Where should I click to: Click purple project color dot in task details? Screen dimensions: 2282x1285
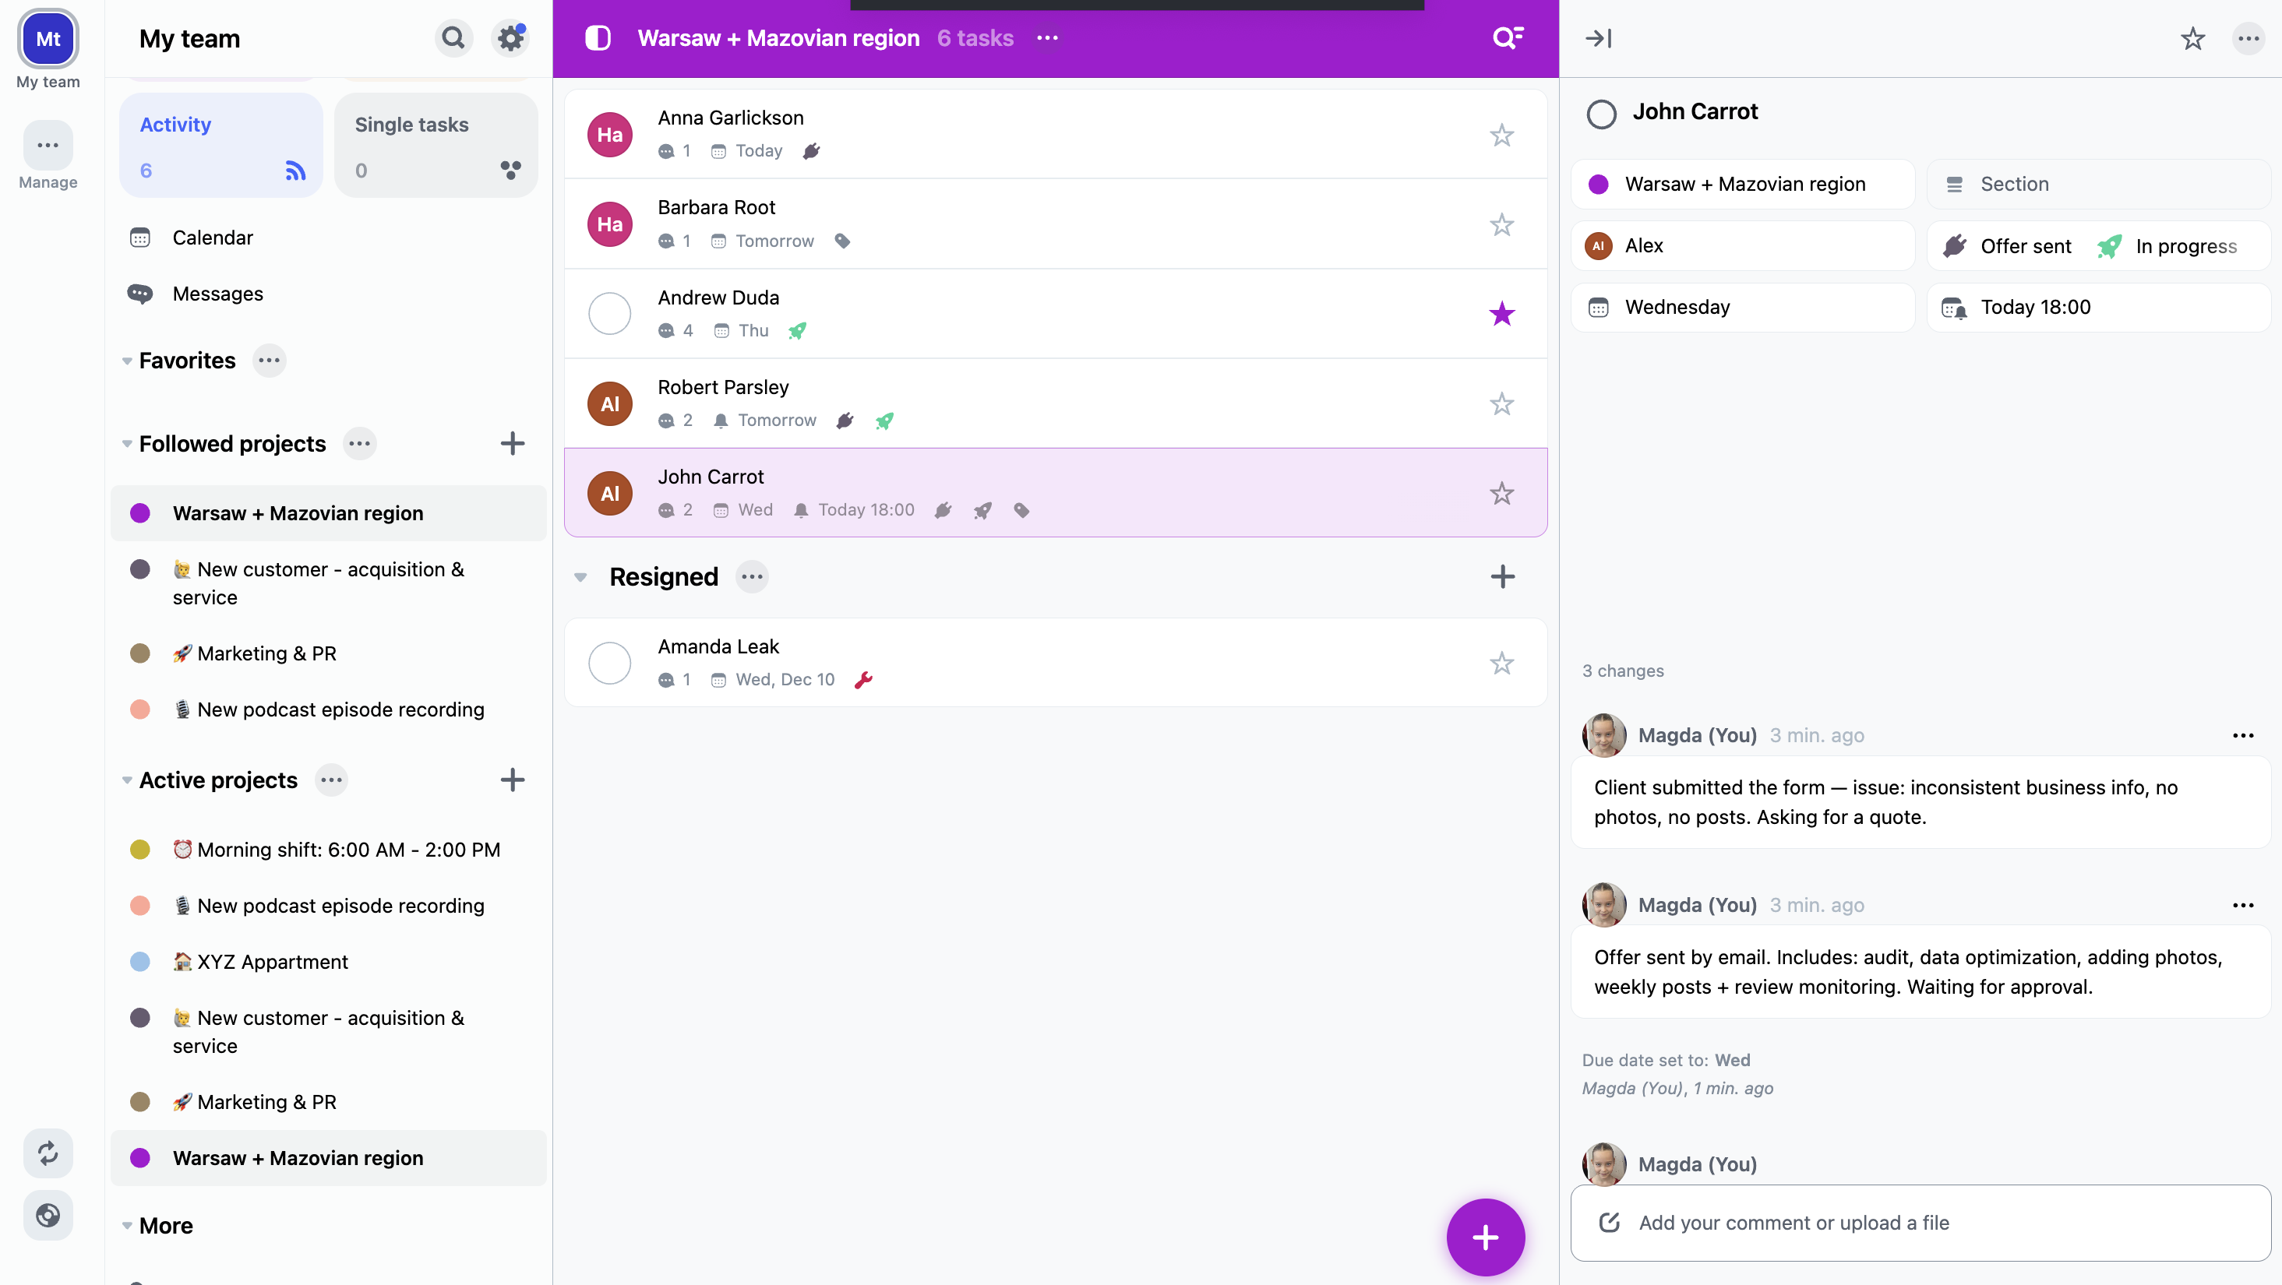1598,185
